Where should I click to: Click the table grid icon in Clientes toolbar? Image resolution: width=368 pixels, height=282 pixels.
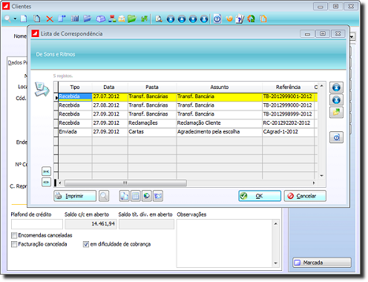click(75, 19)
